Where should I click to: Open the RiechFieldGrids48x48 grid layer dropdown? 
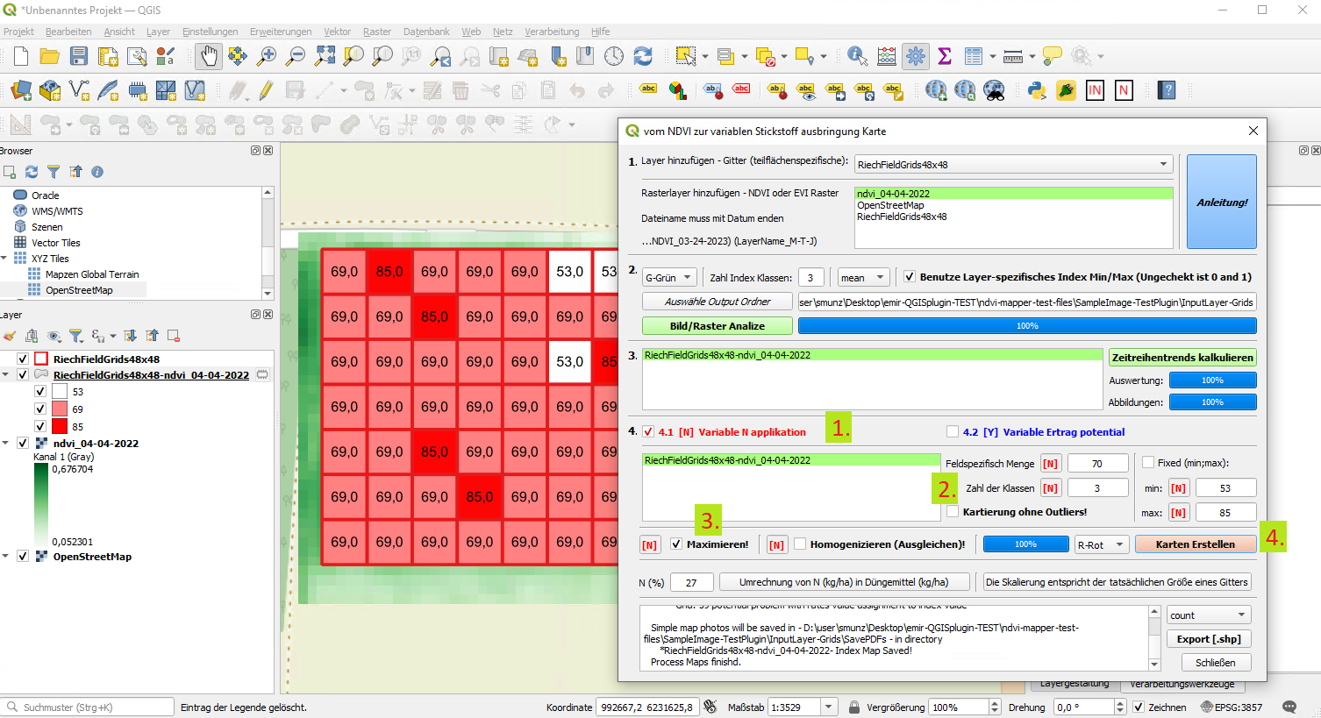coord(1013,164)
